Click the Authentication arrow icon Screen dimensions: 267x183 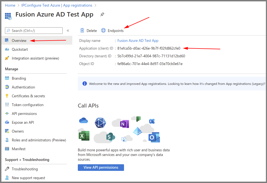pyautogui.click(x=7, y=87)
